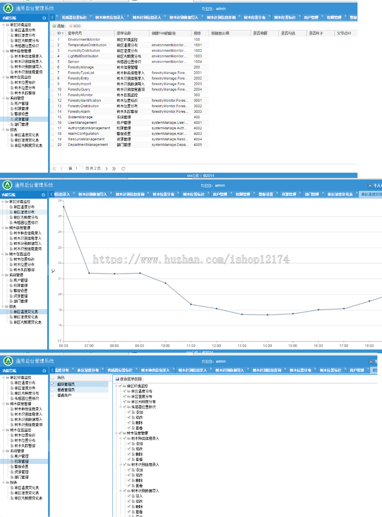Collapse 树木在园监控 node in permissions screen sidebar
382x517 pixels.
(x=4, y=430)
